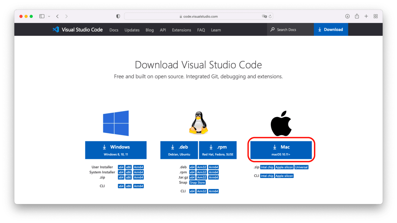This screenshot has width=397, height=223.
Task: Select Mac .zip Apple silicon download
Action: (x=284, y=167)
